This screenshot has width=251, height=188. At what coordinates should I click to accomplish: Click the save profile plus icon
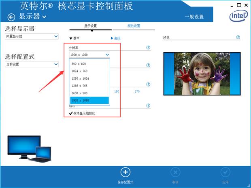(x=125, y=172)
